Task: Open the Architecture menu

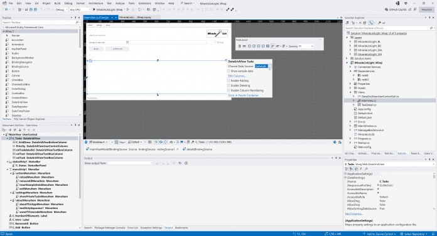Action: tap(95, 3)
